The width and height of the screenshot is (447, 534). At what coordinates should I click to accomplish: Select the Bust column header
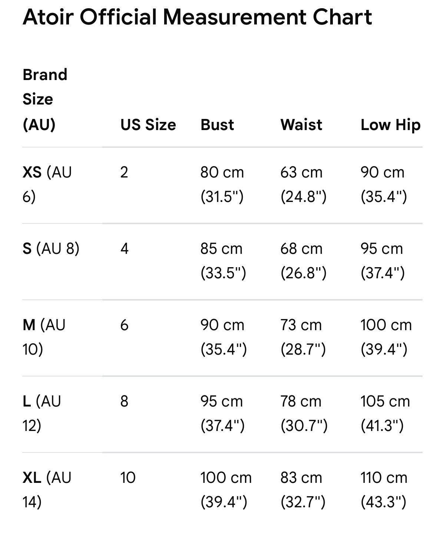[217, 125]
